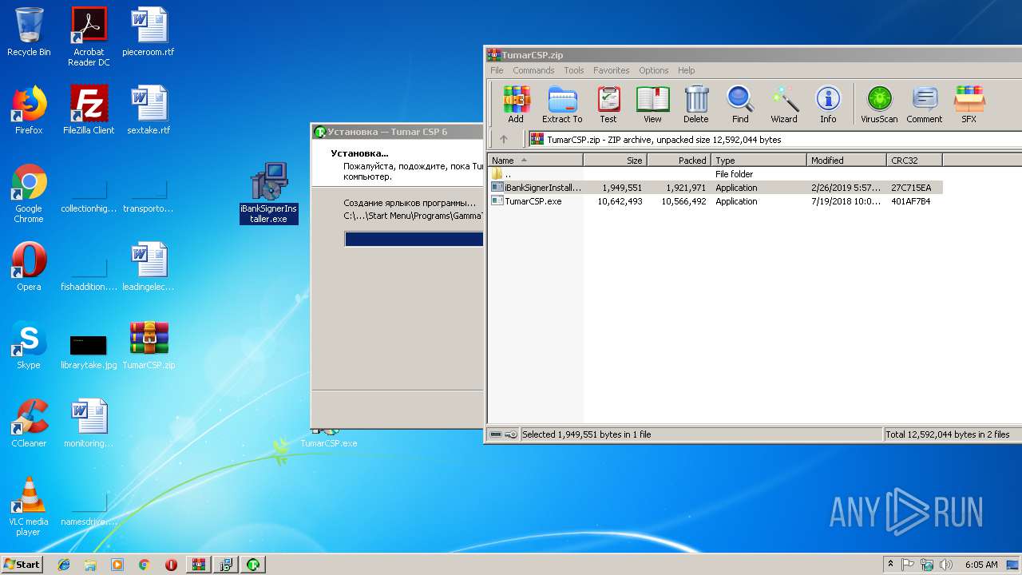This screenshot has width=1022, height=575.
Task: Go up one folder level in WinRAR
Action: pos(503,139)
